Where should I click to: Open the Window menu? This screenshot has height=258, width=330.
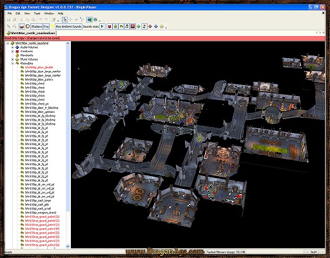coord(49,14)
